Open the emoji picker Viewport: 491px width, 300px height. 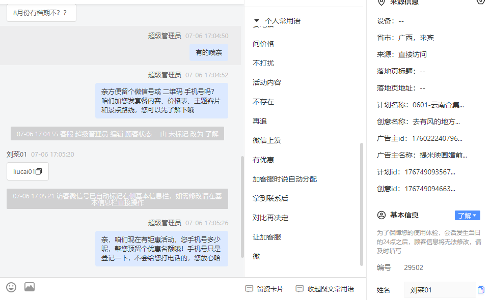(x=11, y=287)
